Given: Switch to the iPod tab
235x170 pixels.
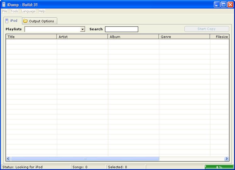Looking at the screenshot, I should pos(13,20).
